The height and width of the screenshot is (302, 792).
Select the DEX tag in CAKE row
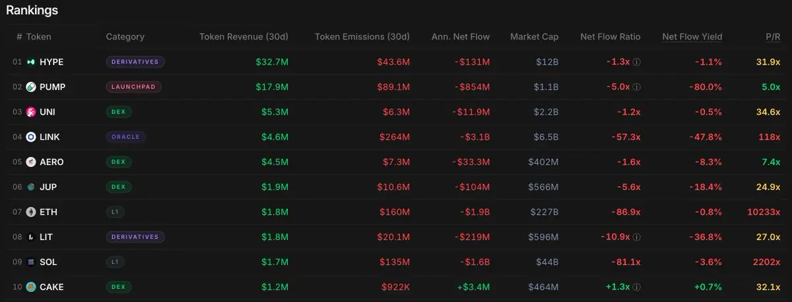coord(119,287)
